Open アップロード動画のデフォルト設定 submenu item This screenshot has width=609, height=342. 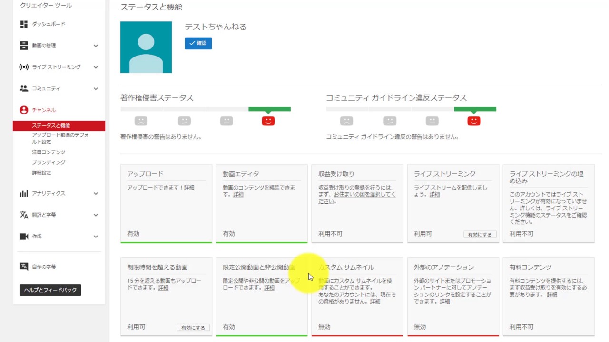point(60,138)
